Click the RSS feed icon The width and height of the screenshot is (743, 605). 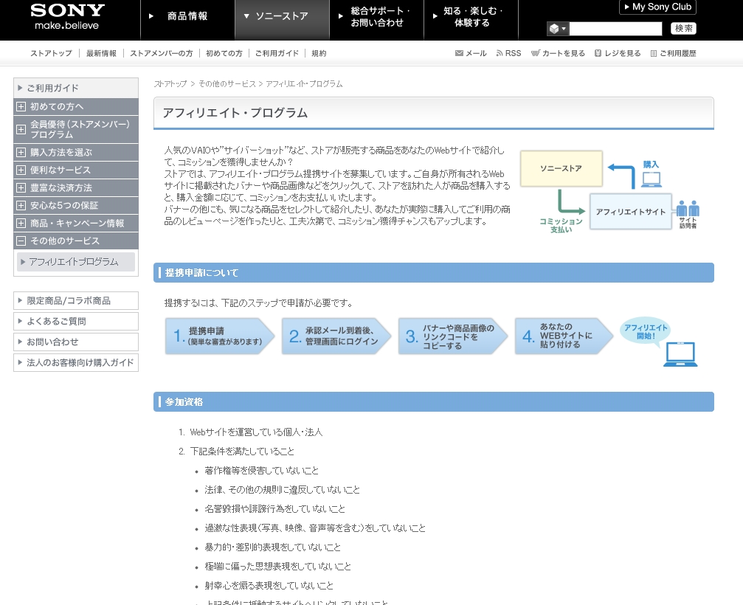tap(500, 54)
